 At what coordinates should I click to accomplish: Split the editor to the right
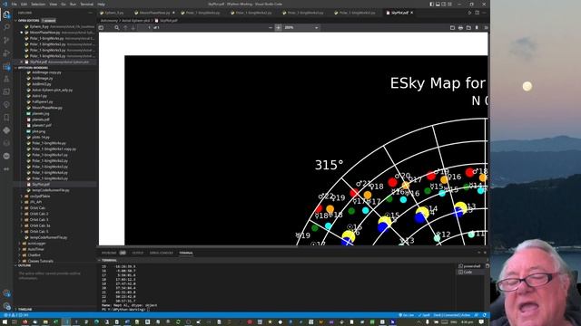coord(477,13)
